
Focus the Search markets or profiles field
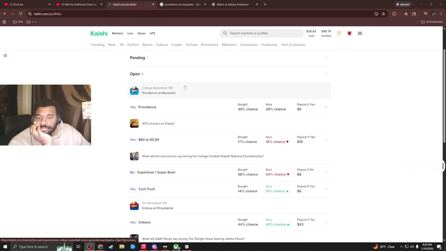pos(261,33)
